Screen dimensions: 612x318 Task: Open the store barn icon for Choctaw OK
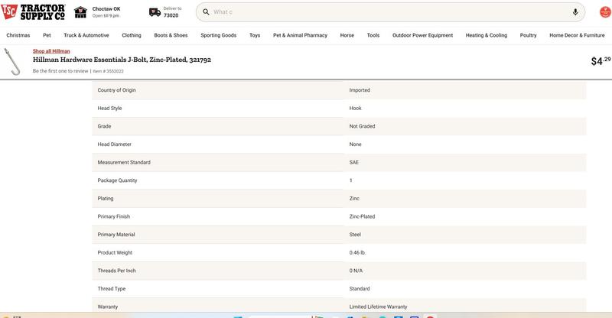pos(80,12)
